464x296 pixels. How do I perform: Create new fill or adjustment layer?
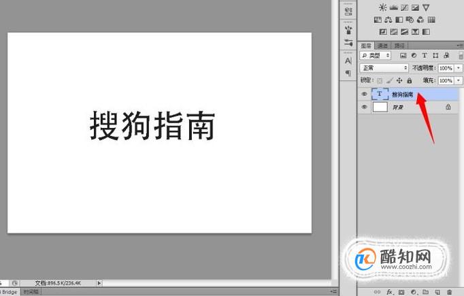pos(414,292)
